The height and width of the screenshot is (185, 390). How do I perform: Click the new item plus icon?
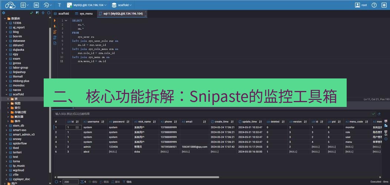pos(23,5)
